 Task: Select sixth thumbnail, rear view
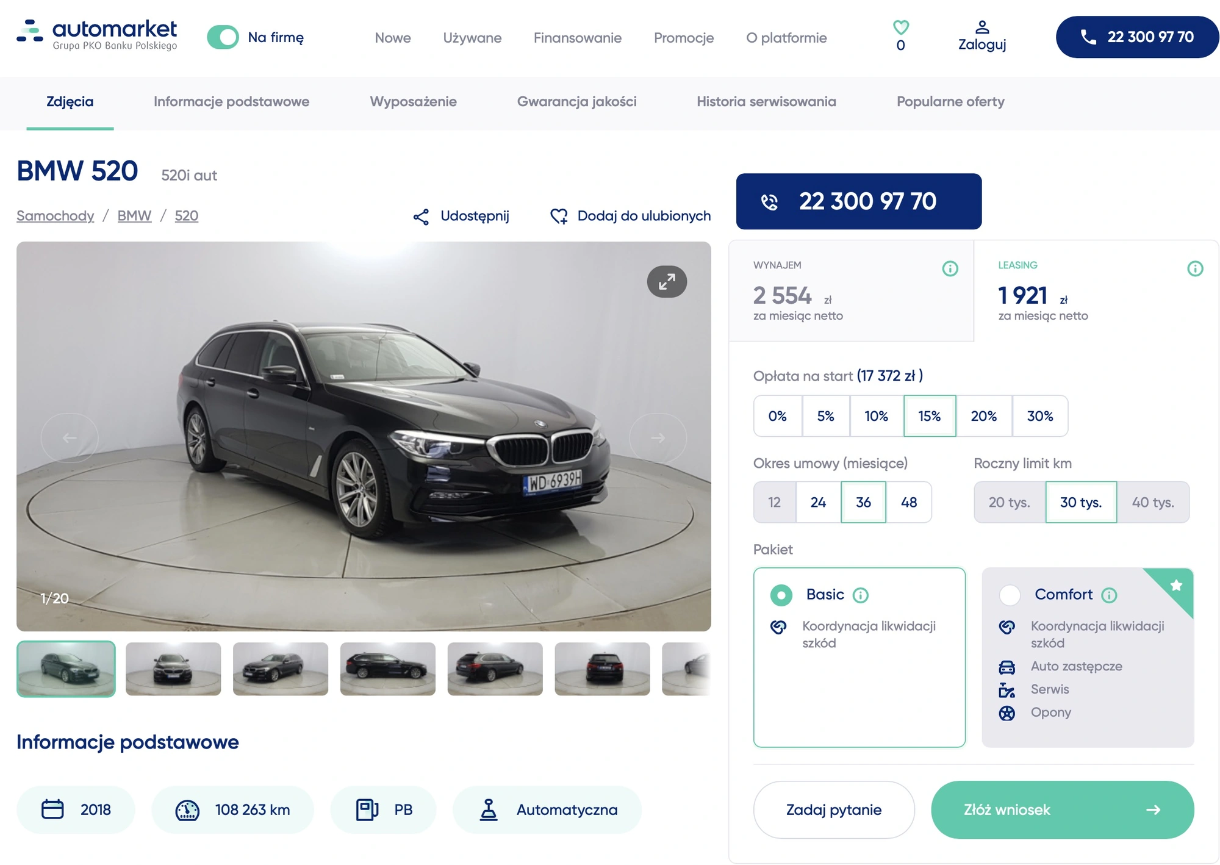coord(602,669)
